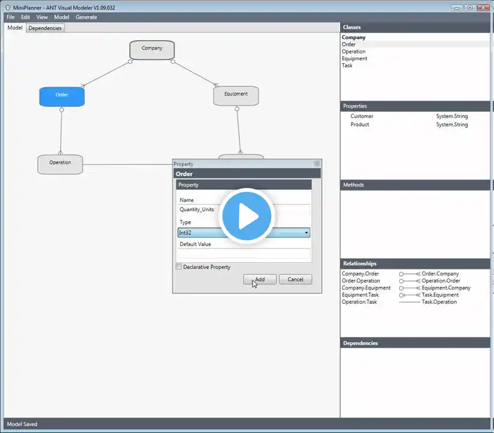Switch to the Model tab

tap(15, 28)
